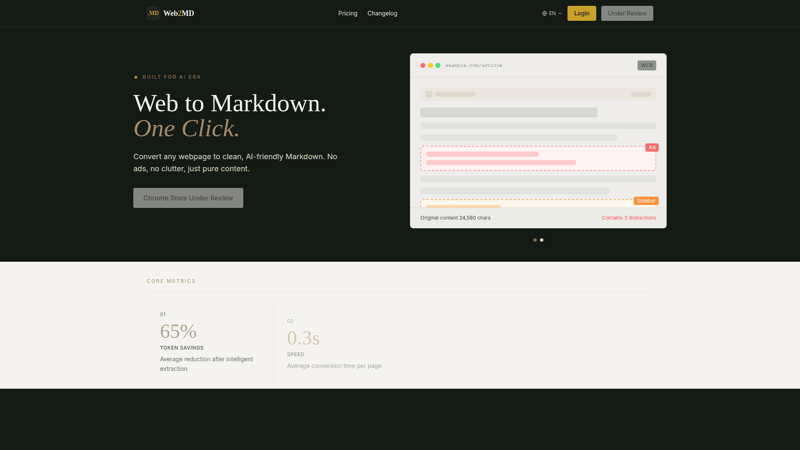Click the 'Web to Markdown.' headline

click(x=230, y=103)
